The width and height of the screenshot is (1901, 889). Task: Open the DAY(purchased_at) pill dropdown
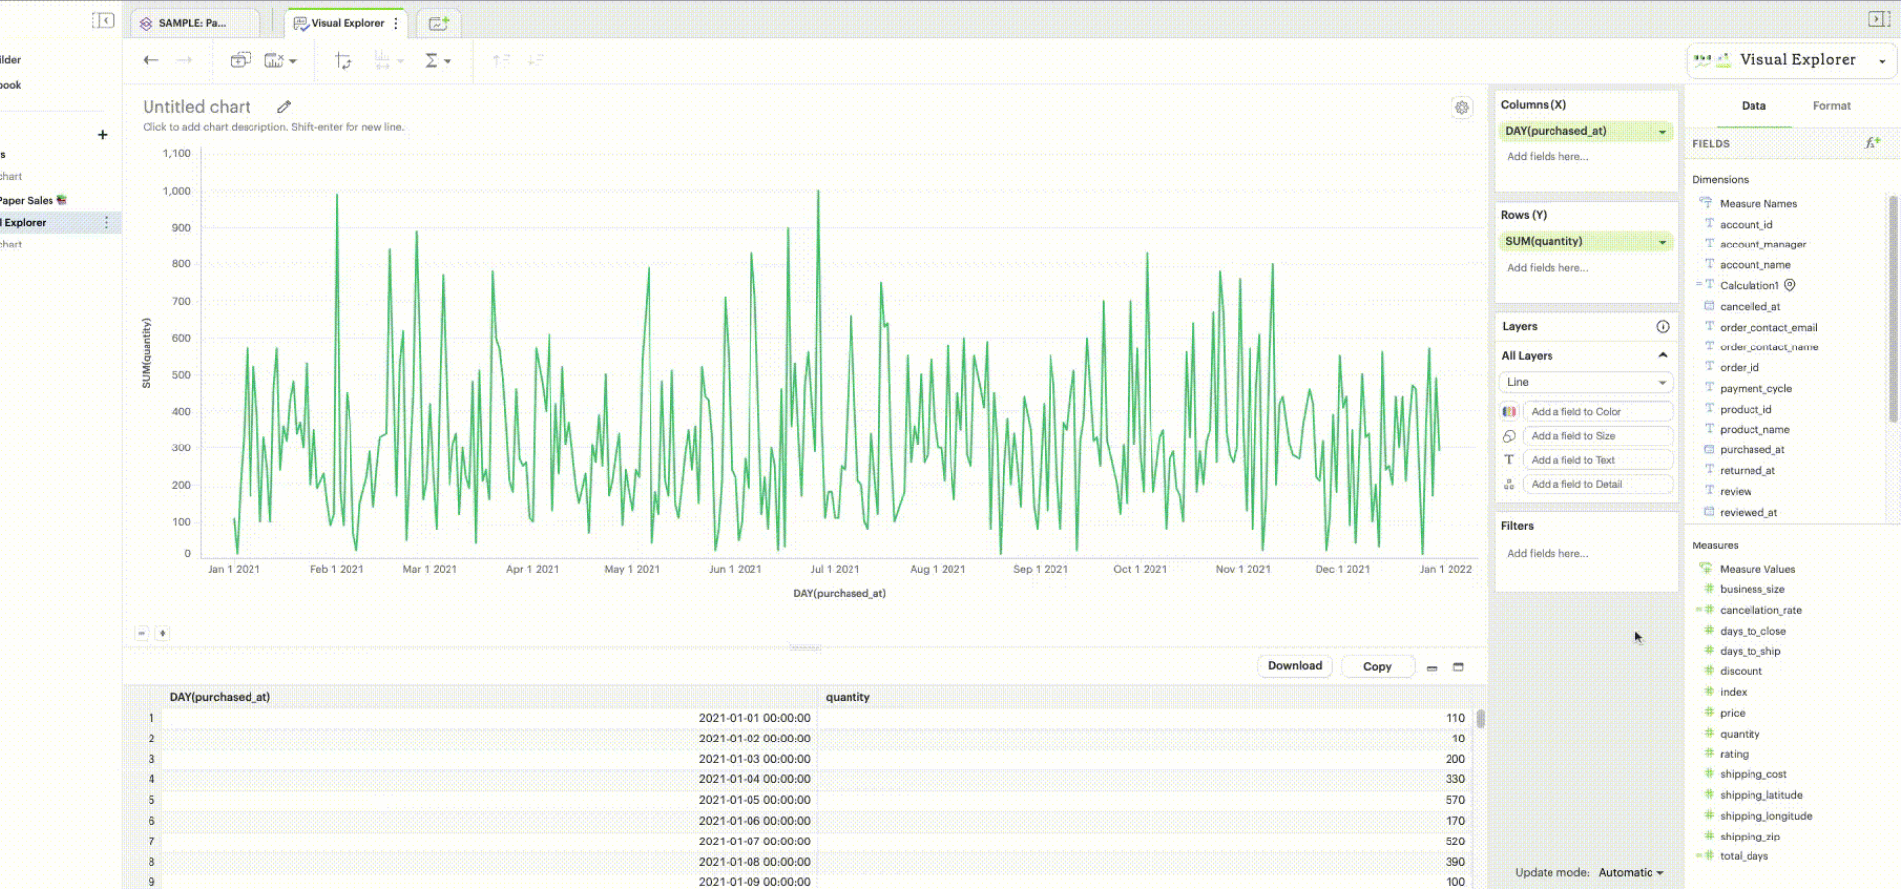[x=1662, y=132]
